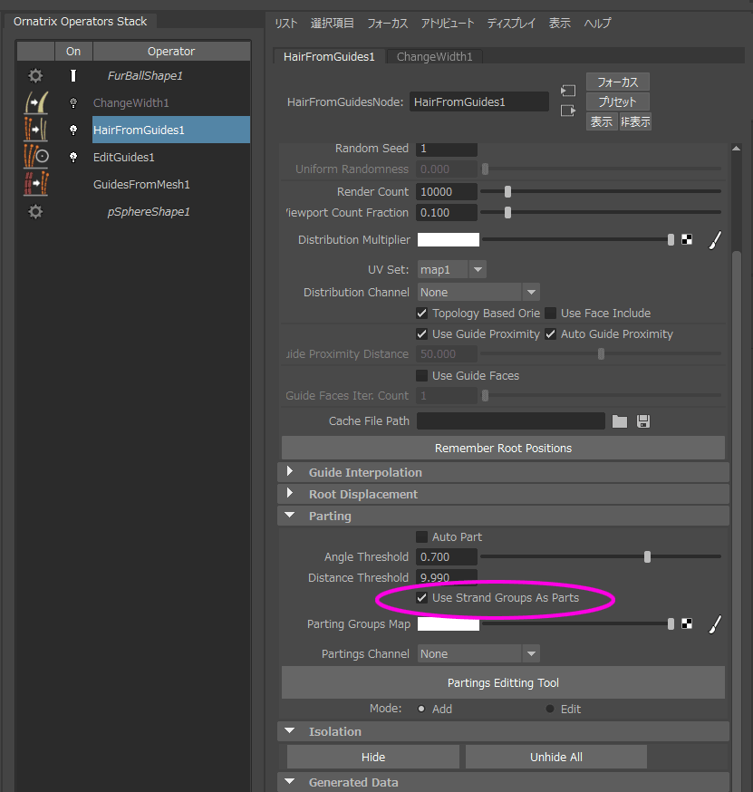This screenshot has height=792, width=753.
Task: Click the GuidesFromMesh1 operator icon
Action: (x=35, y=184)
